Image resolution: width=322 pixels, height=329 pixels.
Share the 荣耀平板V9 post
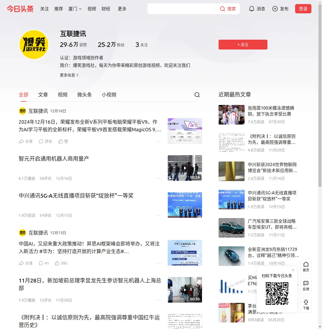point(26,141)
